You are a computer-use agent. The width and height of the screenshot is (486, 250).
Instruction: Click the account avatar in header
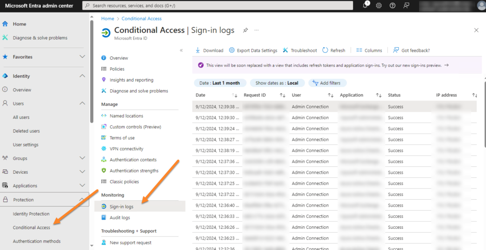coord(481,6)
